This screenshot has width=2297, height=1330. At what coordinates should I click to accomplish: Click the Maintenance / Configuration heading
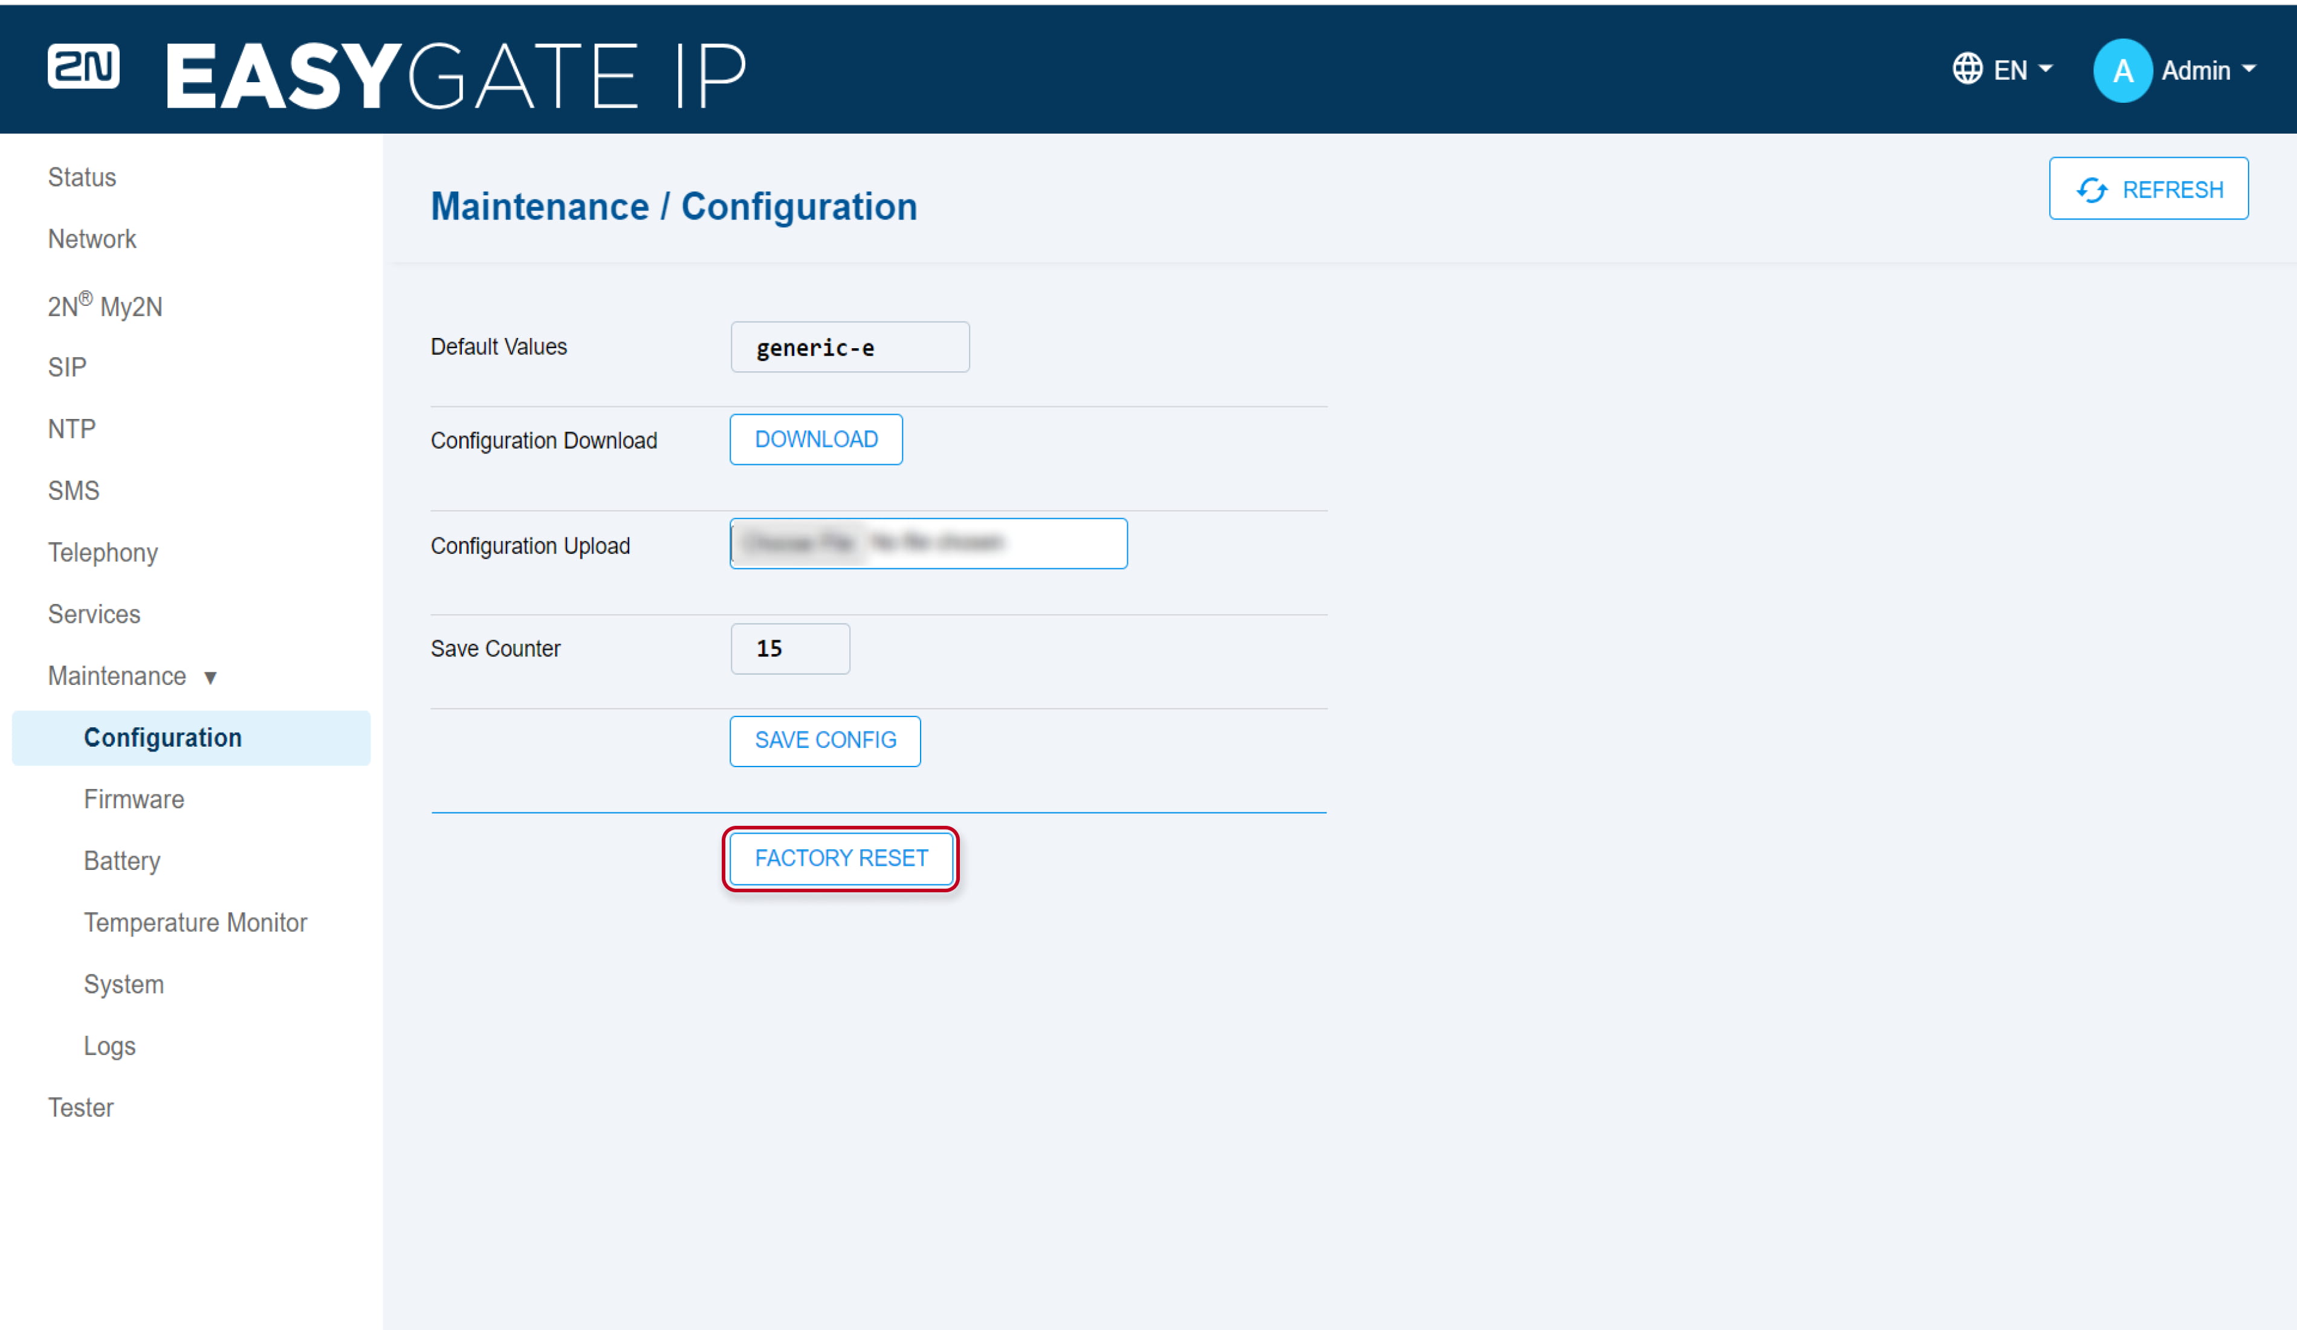pyautogui.click(x=673, y=206)
